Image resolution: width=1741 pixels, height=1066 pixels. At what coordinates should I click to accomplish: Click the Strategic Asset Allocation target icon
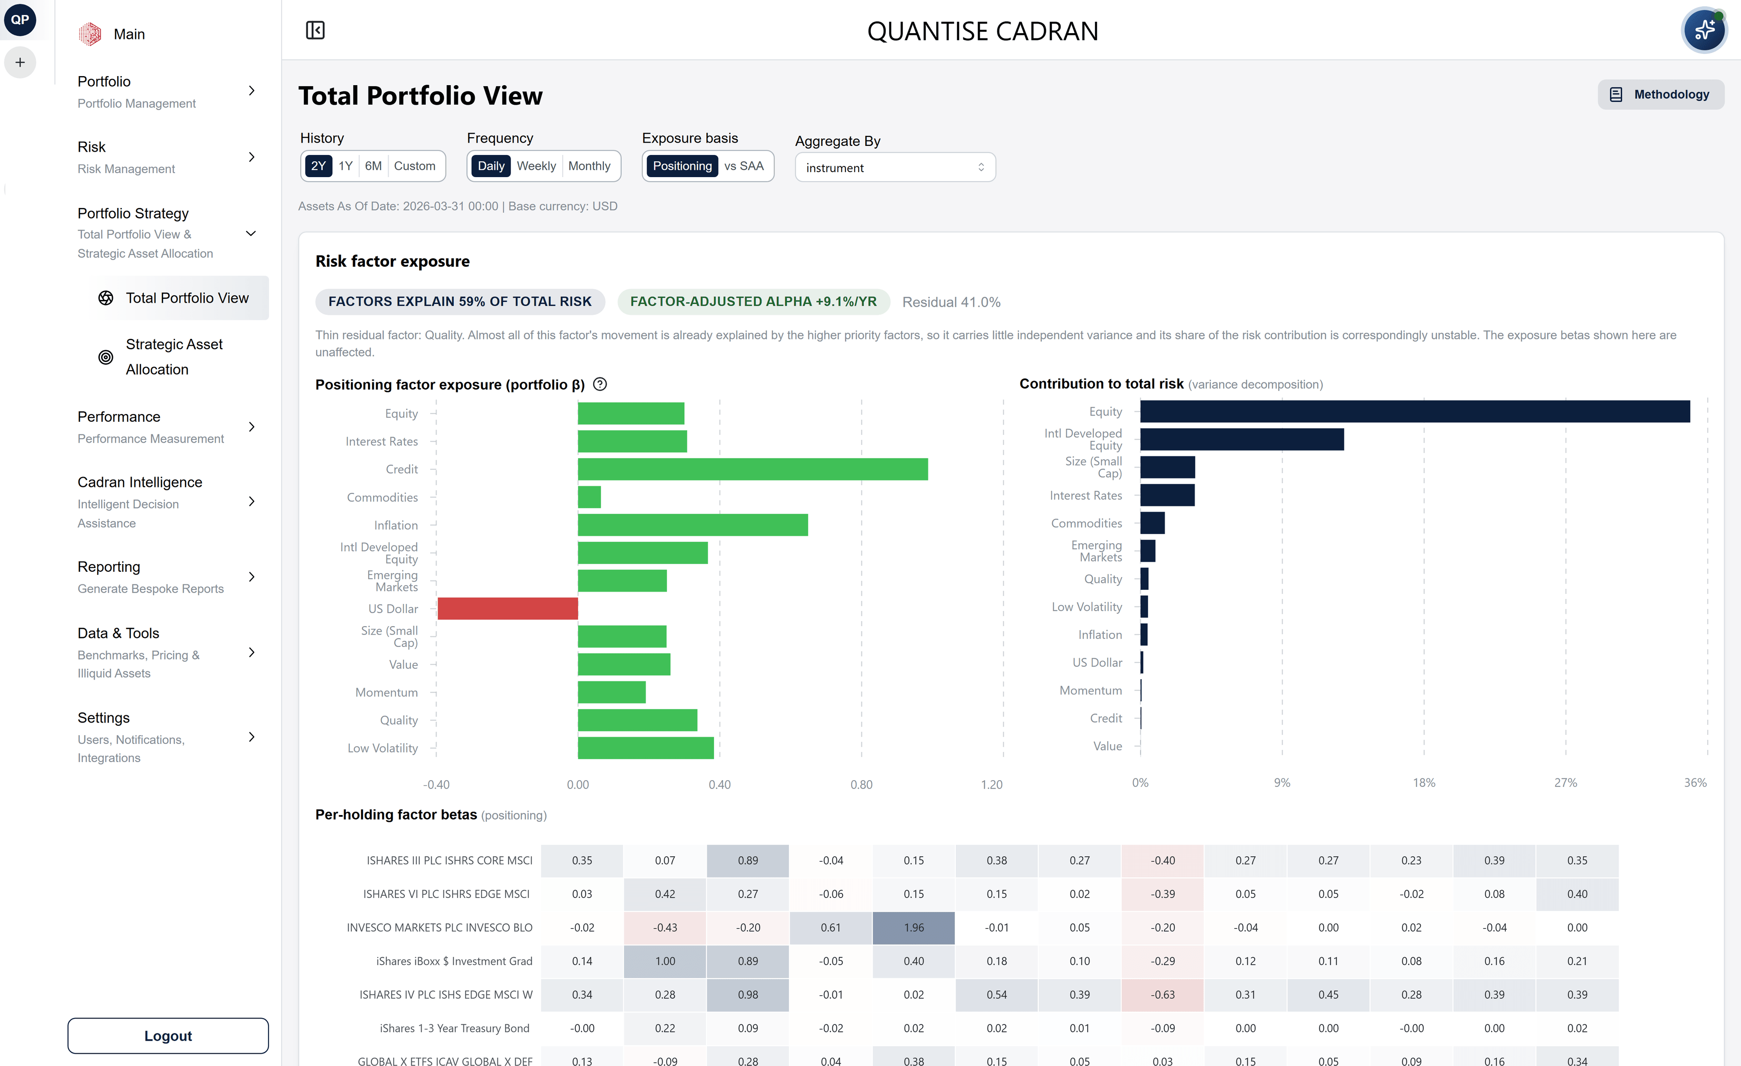[x=106, y=357]
